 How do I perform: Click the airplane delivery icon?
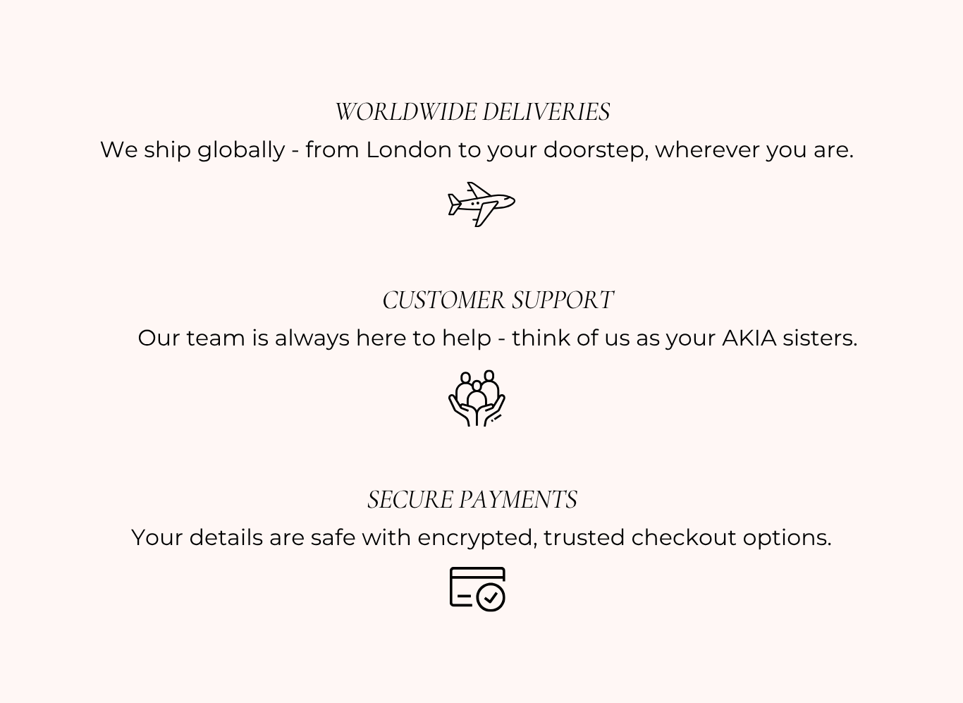(481, 204)
